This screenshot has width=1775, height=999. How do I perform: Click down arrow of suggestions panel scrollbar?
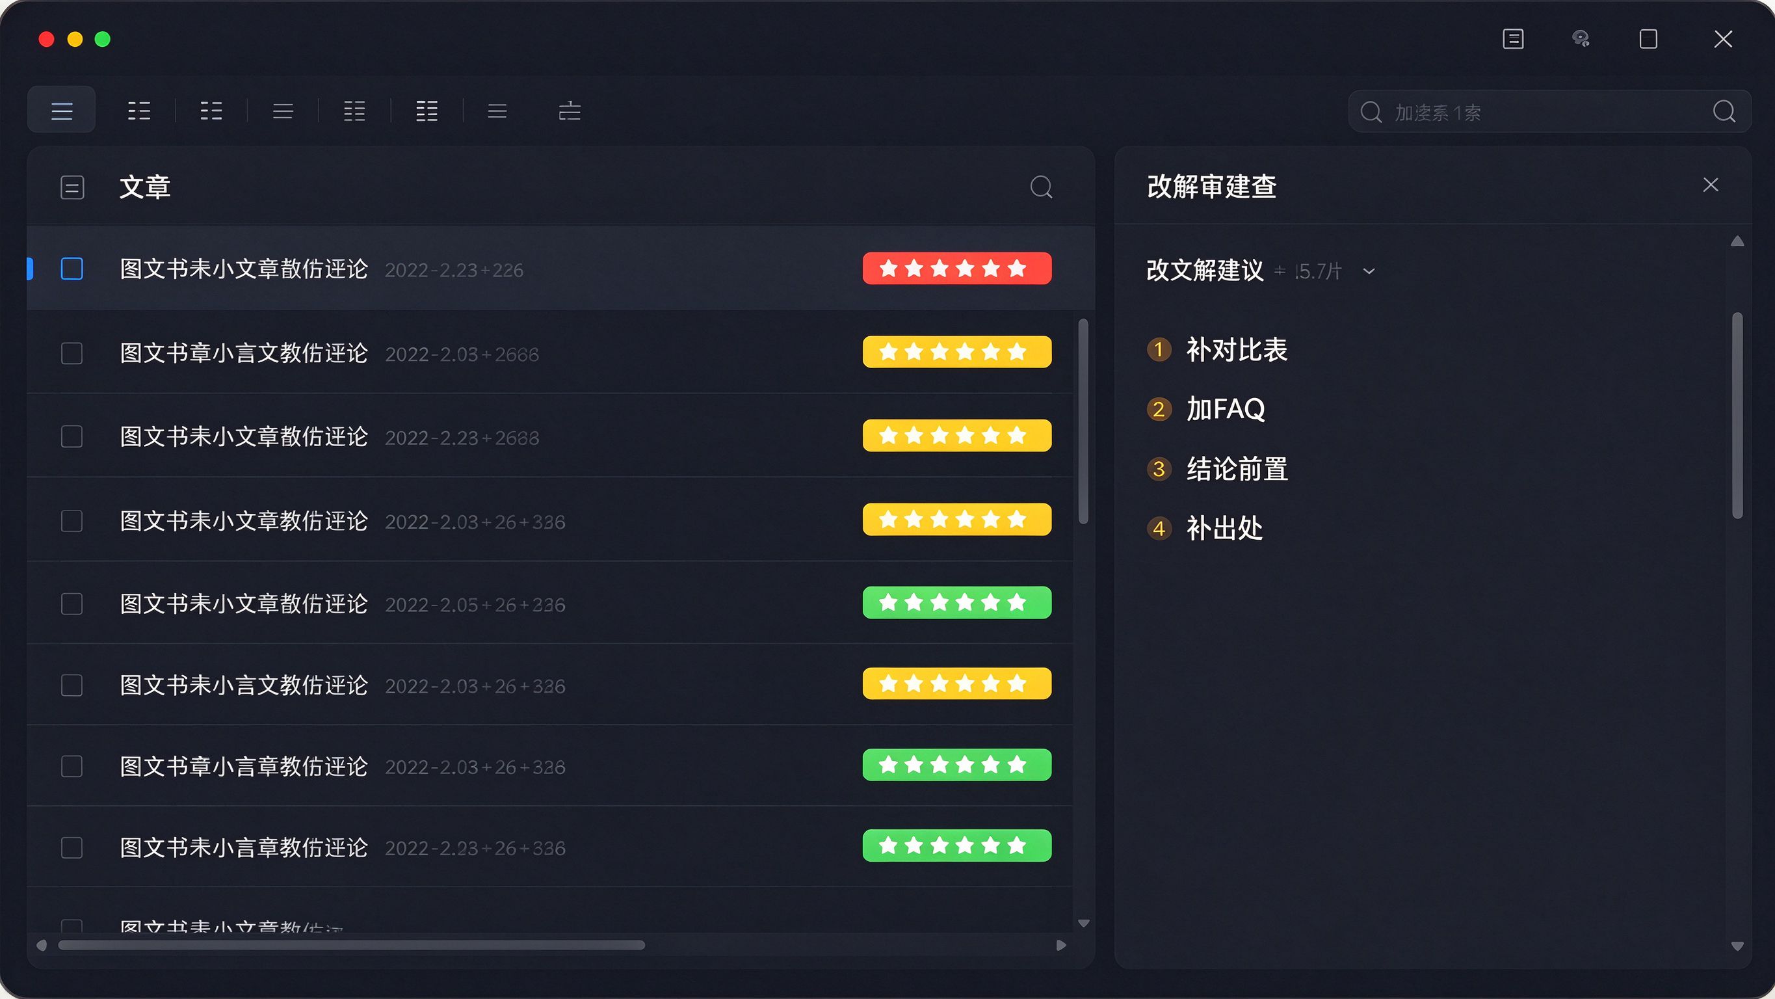tap(1737, 946)
